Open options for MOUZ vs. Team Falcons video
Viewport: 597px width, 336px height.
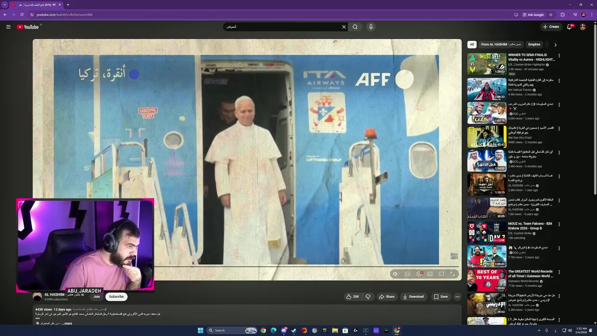click(559, 224)
